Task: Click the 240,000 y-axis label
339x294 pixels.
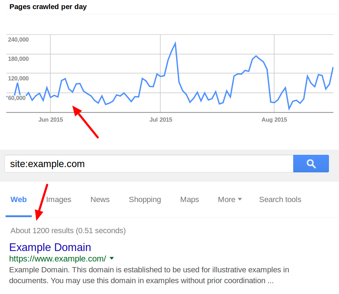Action: tap(18, 40)
